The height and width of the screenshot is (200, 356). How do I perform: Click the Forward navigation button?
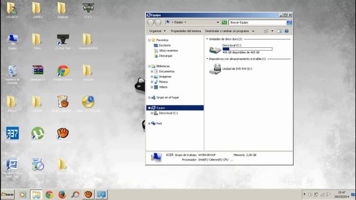click(x=158, y=22)
